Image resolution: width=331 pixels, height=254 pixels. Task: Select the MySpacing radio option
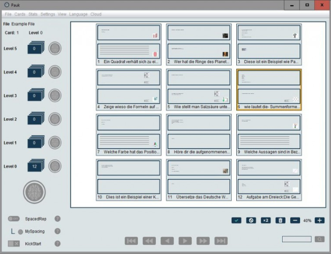click(x=20, y=232)
